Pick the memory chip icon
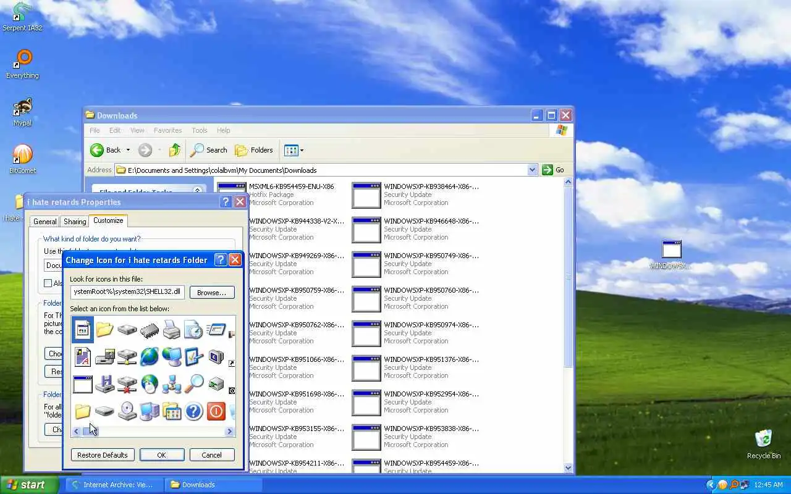 (x=149, y=330)
